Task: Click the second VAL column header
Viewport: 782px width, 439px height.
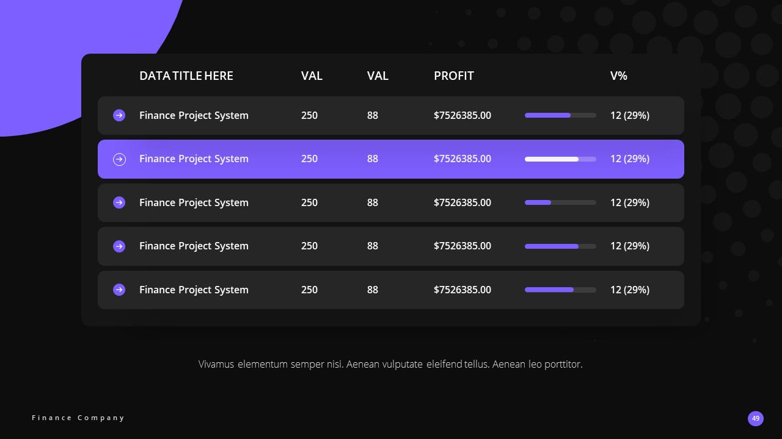Action: pos(378,76)
